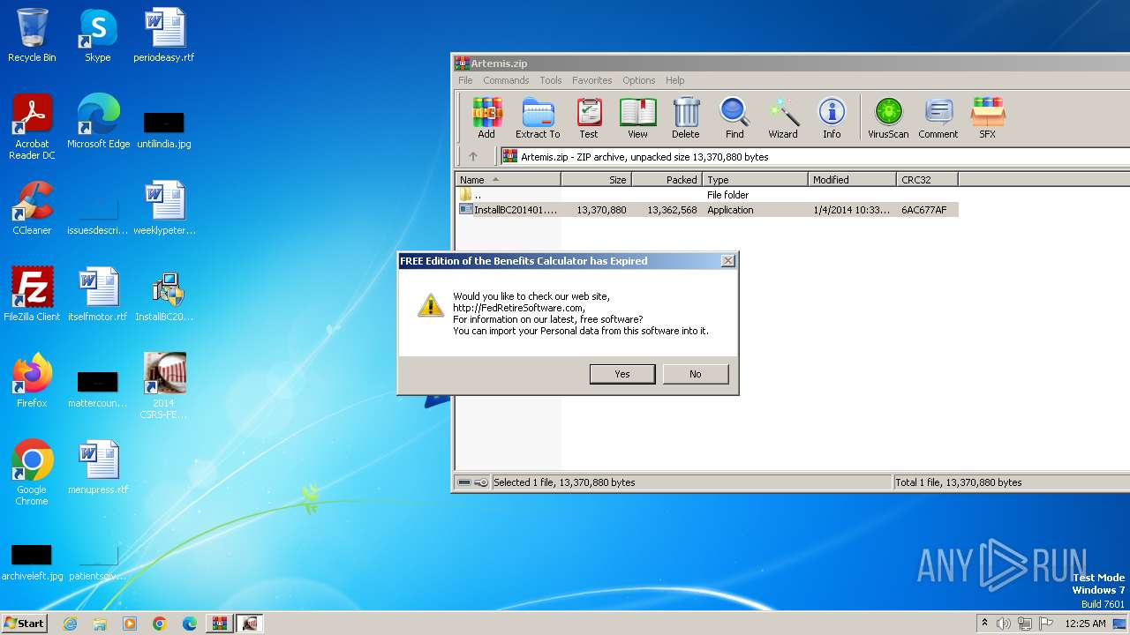Open itselfmotor.rtf desktop file
This screenshot has width=1130, height=635.
pos(98,295)
